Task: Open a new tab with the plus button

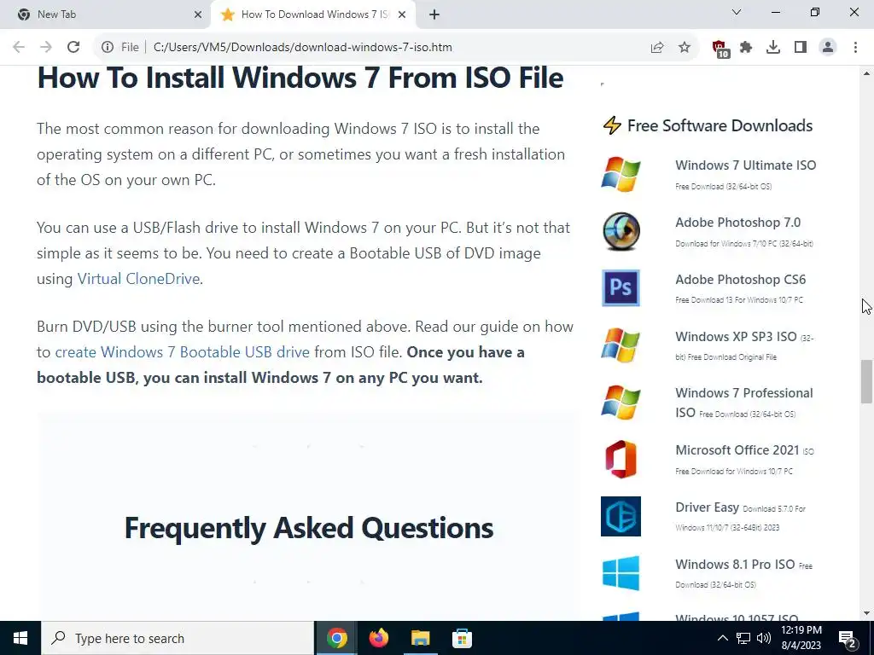Action: [434, 15]
